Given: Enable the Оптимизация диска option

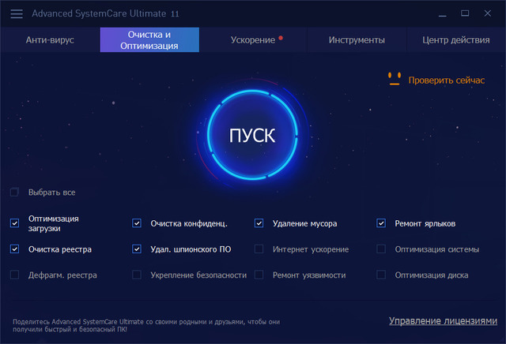Looking at the screenshot, I should [x=381, y=275].
